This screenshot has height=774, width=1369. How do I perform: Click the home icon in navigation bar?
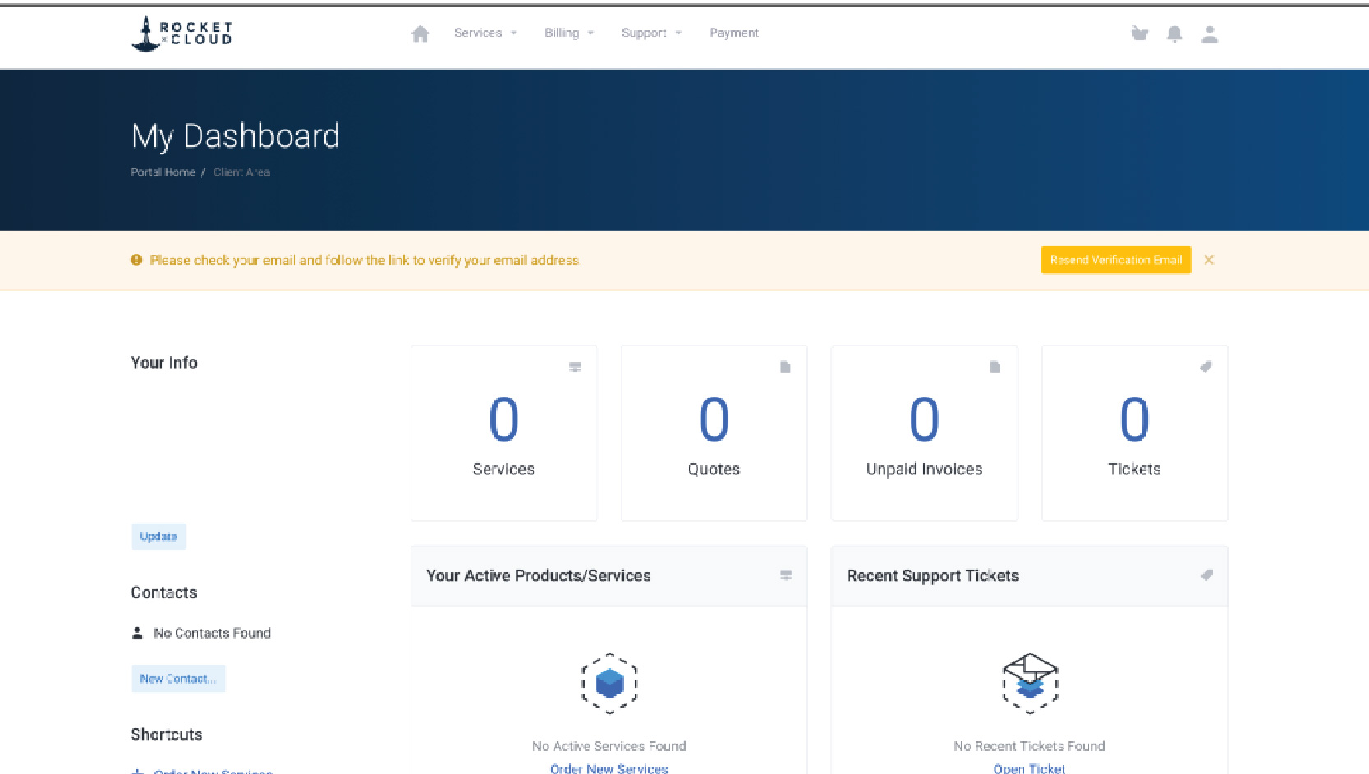pyautogui.click(x=420, y=34)
